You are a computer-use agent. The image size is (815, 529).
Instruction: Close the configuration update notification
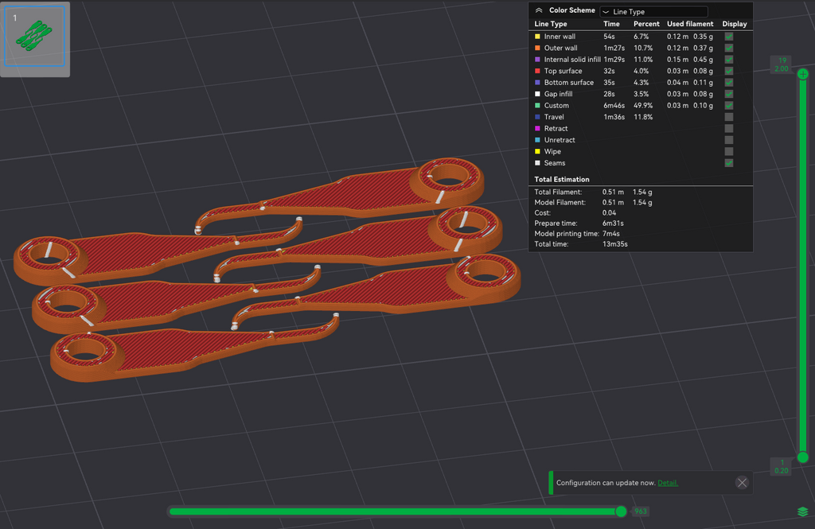743,483
